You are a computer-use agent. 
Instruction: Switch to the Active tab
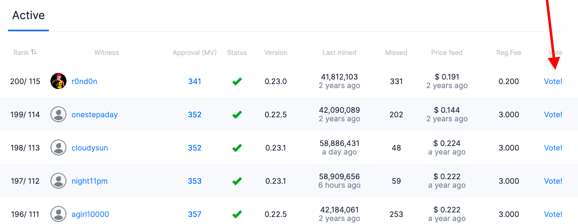(x=28, y=16)
